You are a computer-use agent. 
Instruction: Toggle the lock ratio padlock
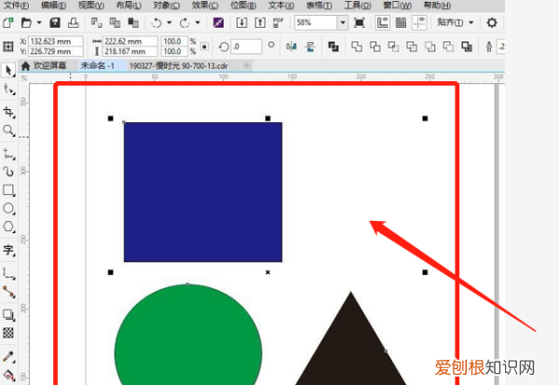205,46
